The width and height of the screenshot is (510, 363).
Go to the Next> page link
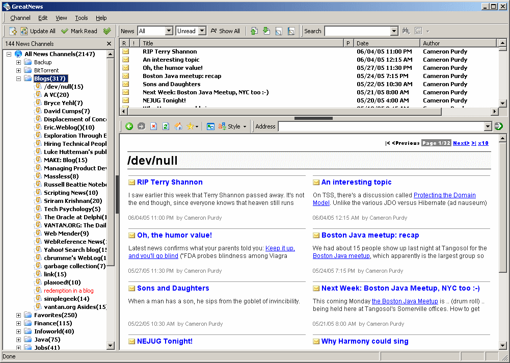coord(461,143)
